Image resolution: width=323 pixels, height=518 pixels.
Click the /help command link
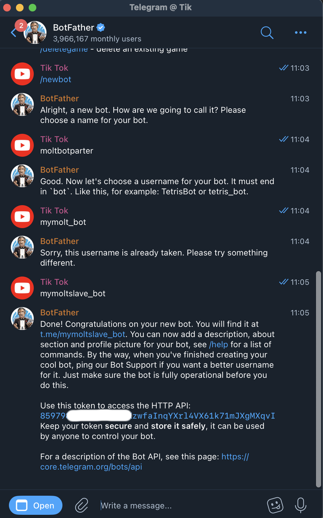(219, 344)
